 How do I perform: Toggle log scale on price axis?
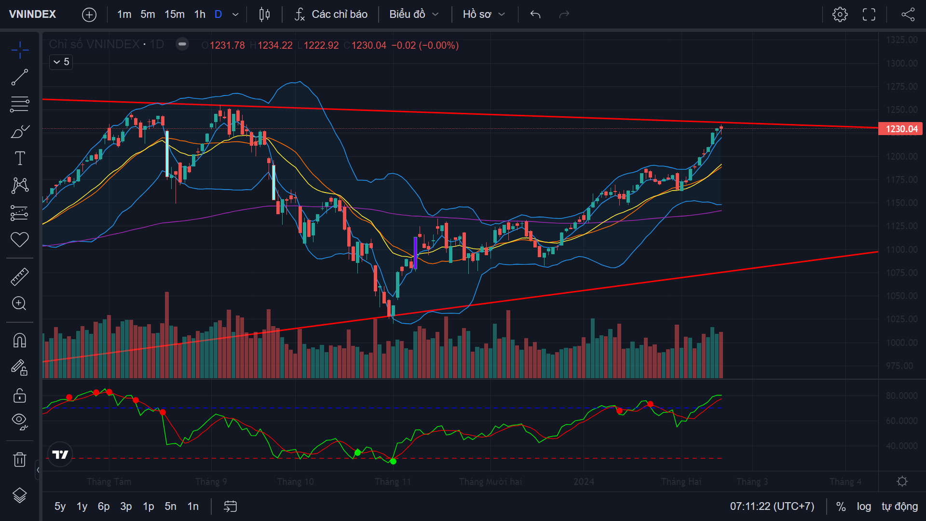point(864,507)
